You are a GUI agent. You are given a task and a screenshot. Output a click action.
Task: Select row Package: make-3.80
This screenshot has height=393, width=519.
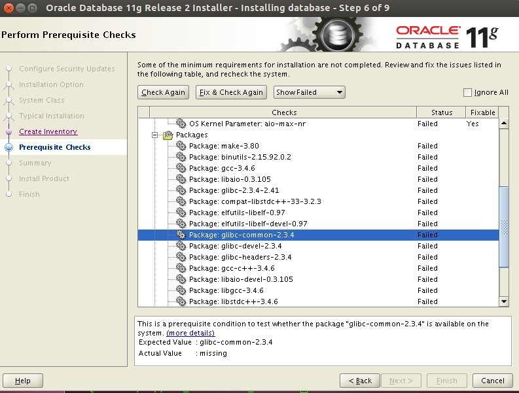(x=318, y=146)
